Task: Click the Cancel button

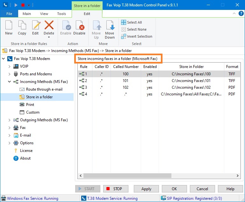Action: tap(202, 189)
